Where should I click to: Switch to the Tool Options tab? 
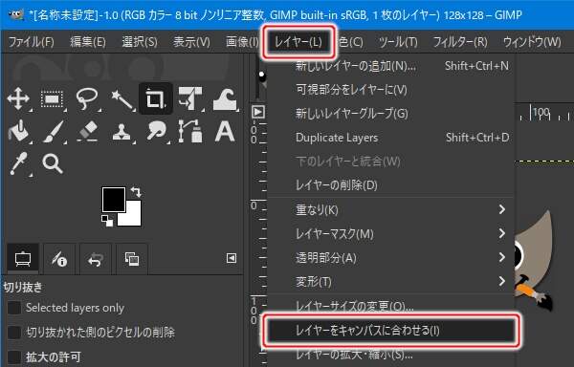coord(23,259)
